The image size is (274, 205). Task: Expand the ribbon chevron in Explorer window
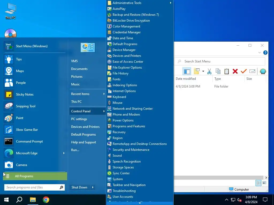point(260,53)
